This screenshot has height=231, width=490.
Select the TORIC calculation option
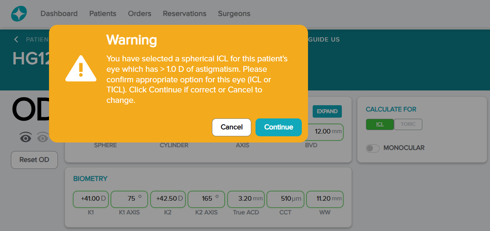pyautogui.click(x=408, y=124)
